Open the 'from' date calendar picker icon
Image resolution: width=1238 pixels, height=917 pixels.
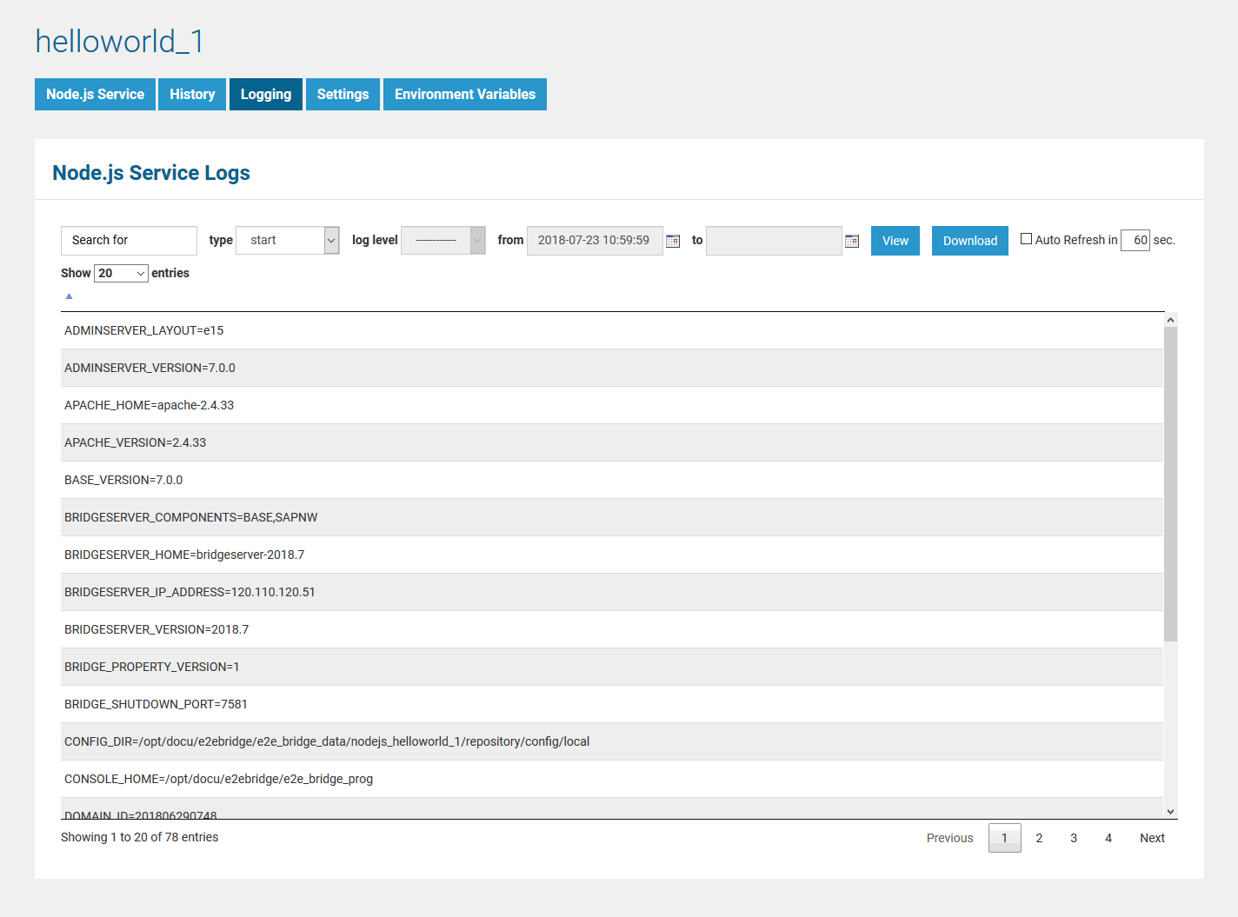673,241
